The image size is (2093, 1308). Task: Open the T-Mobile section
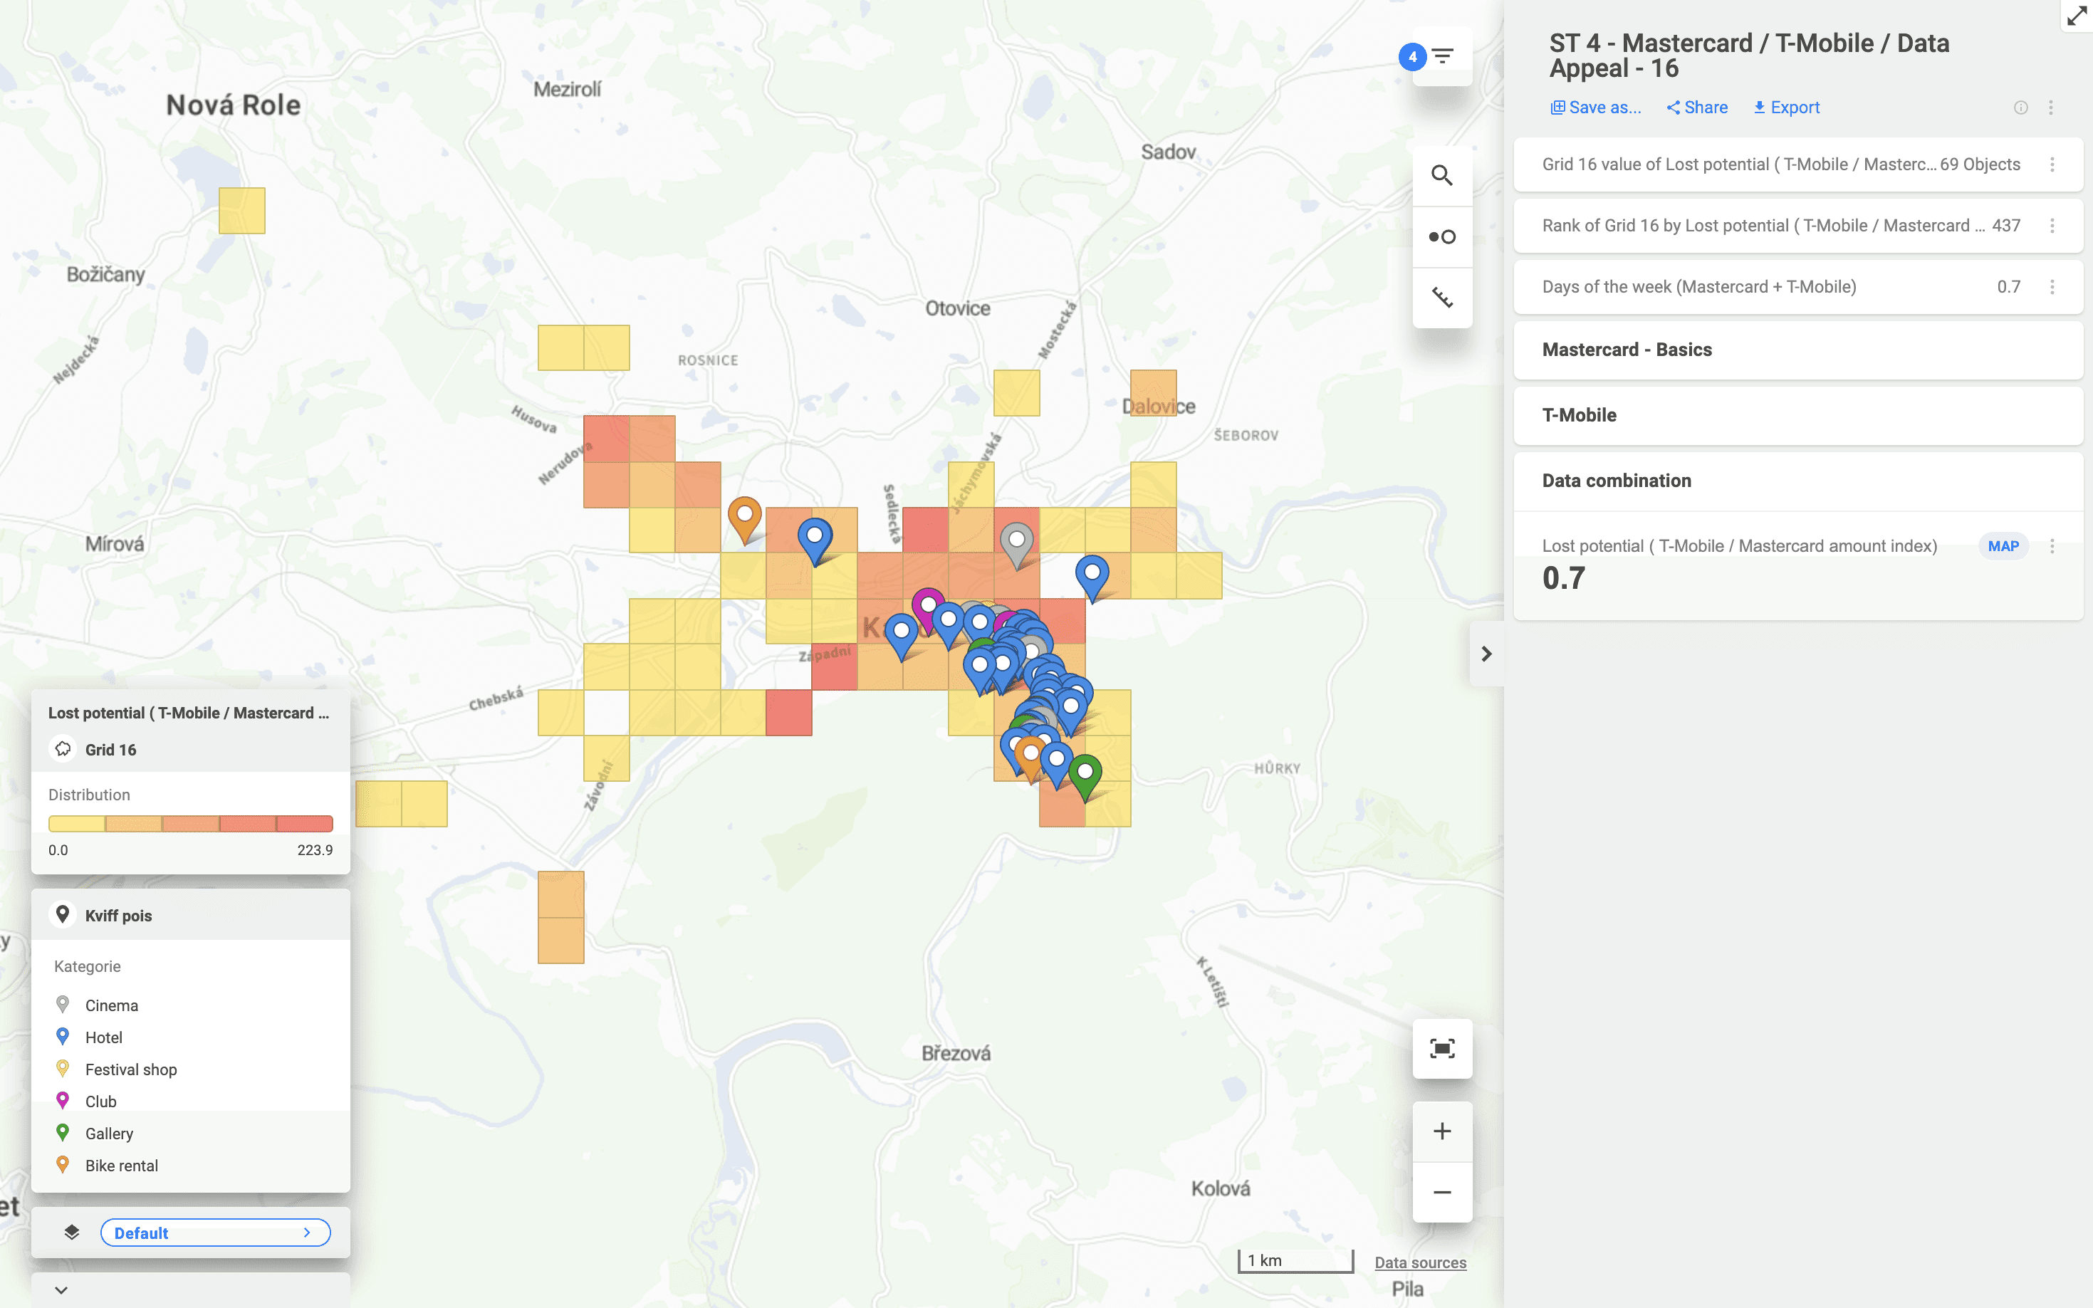pos(1799,415)
